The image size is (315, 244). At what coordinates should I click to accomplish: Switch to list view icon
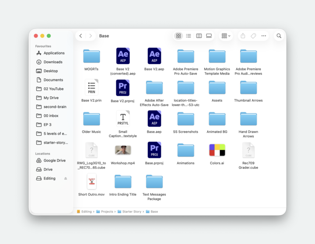189,36
